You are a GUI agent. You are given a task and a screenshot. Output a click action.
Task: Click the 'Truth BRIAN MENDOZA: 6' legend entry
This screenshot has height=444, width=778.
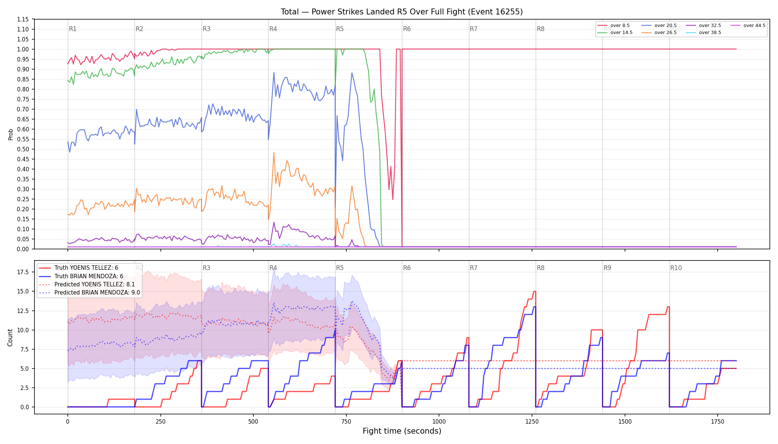pos(81,276)
